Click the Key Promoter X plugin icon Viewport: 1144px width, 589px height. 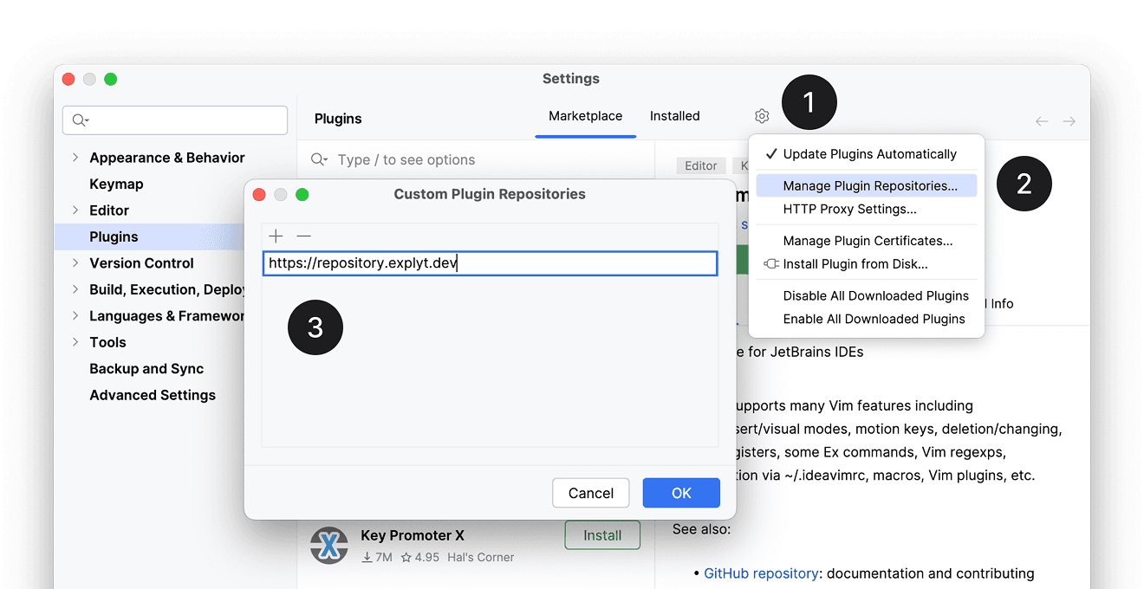point(329,545)
